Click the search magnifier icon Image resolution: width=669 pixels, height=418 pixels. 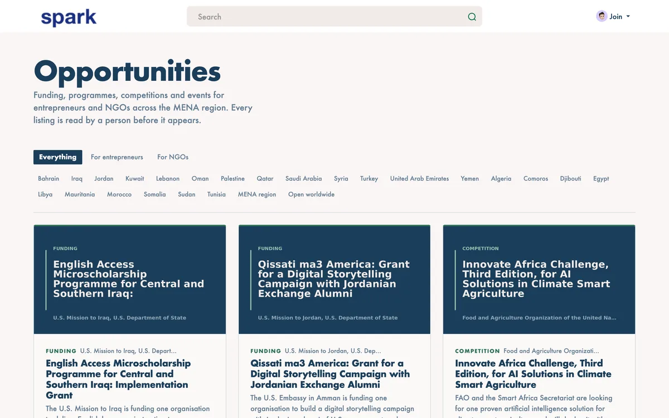472,17
